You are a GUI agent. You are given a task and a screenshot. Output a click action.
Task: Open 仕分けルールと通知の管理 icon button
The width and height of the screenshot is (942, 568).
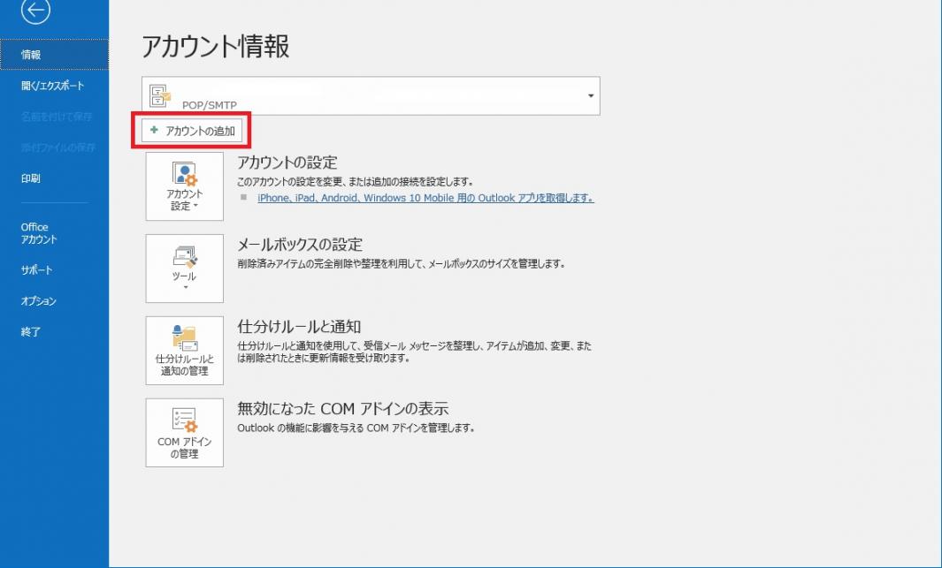tap(185, 351)
